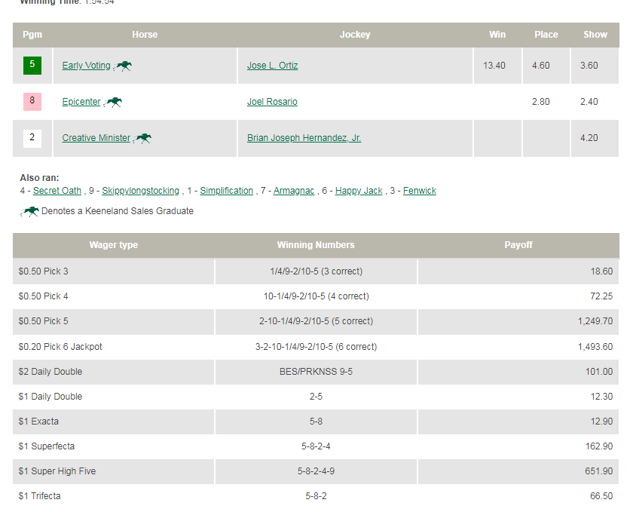Click the Keeneland Sales Graduate legend icon
The image size is (627, 512).
click(x=31, y=212)
